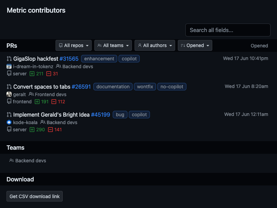Click green additions icon next to 211

pyautogui.click(x=32, y=74)
